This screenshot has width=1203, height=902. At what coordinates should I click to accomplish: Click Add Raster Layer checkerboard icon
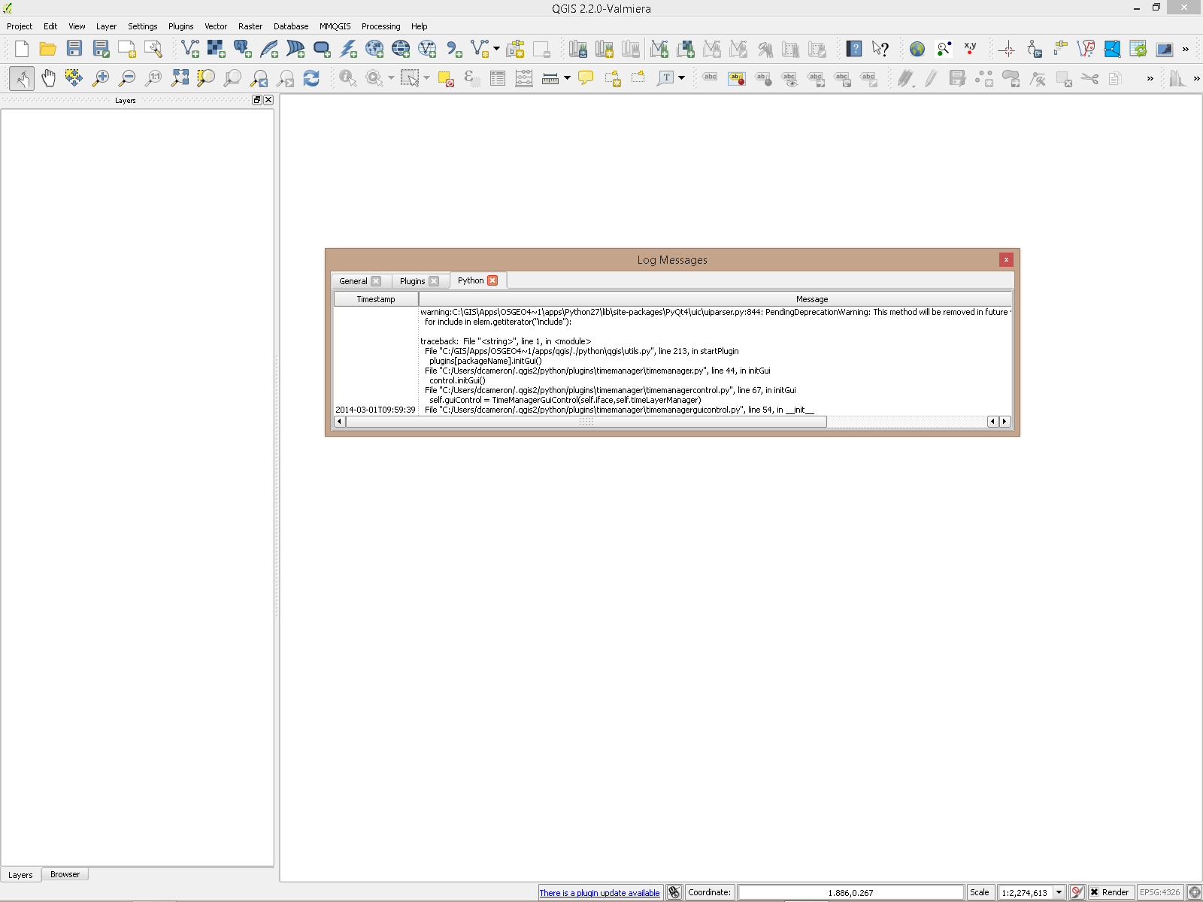217,50
